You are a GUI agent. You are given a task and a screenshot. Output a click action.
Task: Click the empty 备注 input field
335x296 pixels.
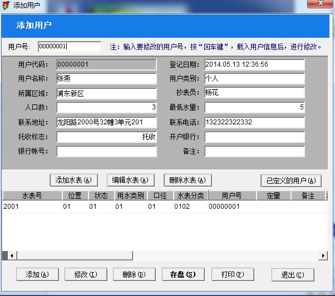click(254, 152)
